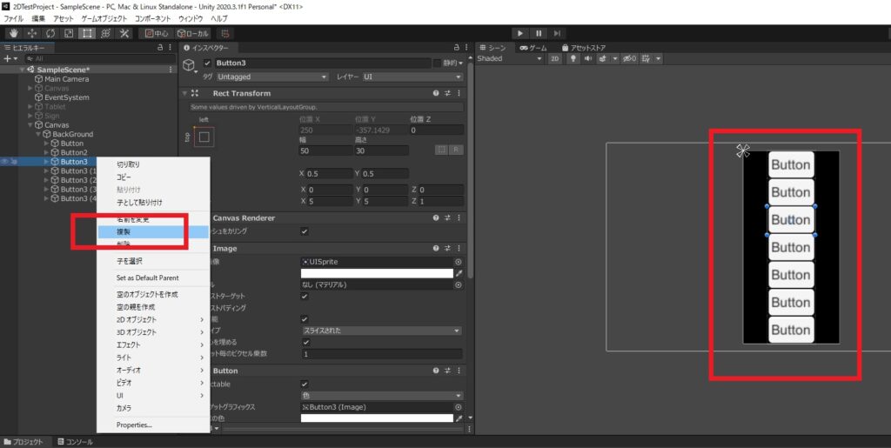The height and width of the screenshot is (448, 891).
Task: Toggle Raycast Target checkbox
Action: [305, 297]
